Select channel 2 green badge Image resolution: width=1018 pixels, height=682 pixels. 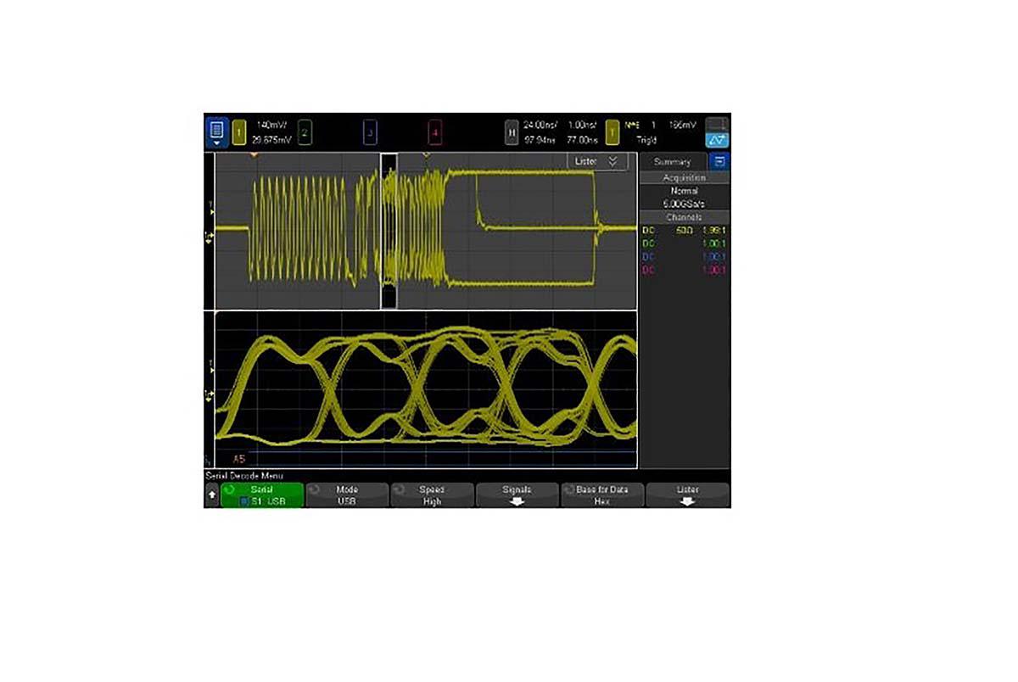[x=305, y=132]
